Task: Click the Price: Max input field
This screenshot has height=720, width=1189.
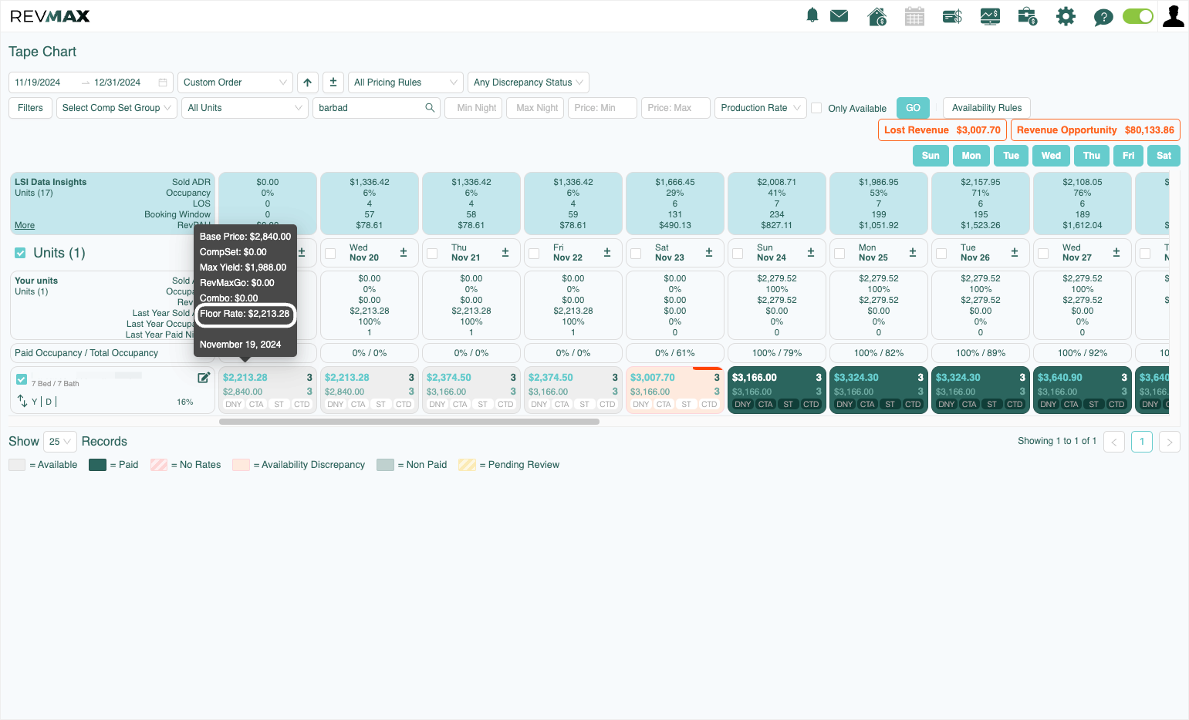Action: tap(675, 108)
